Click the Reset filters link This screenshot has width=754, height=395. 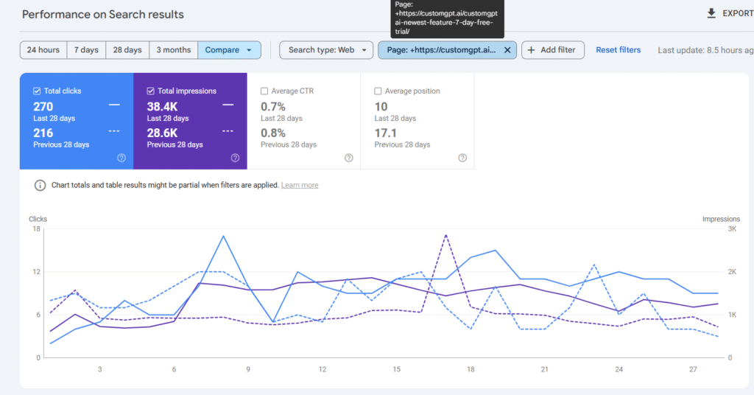tap(618, 50)
